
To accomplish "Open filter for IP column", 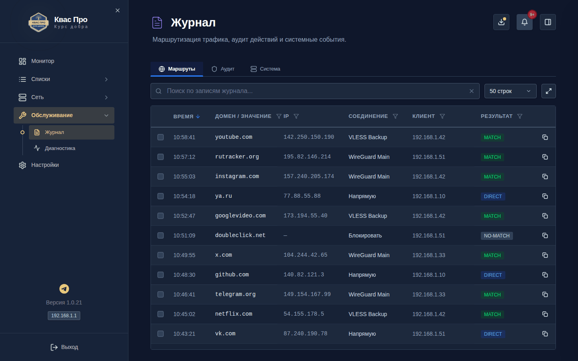I will [296, 116].
